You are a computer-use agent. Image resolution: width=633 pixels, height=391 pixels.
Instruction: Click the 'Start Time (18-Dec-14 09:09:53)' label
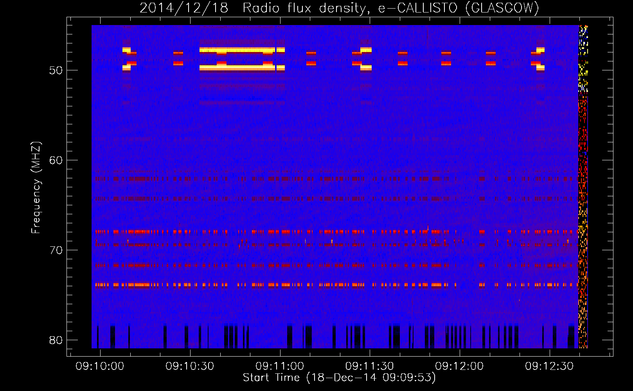point(339,378)
